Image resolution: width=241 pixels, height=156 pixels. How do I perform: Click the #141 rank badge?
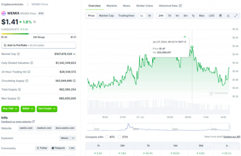(41, 13)
